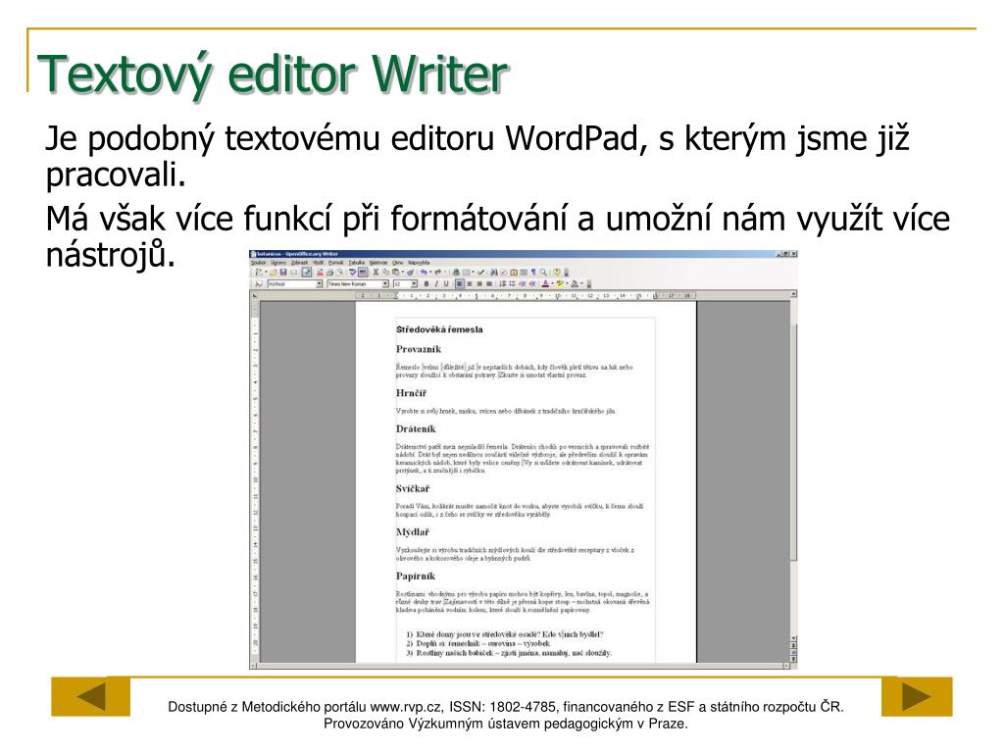Open the Úpravy menu
Image resolution: width=1004 pixels, height=753 pixels.
[278, 263]
